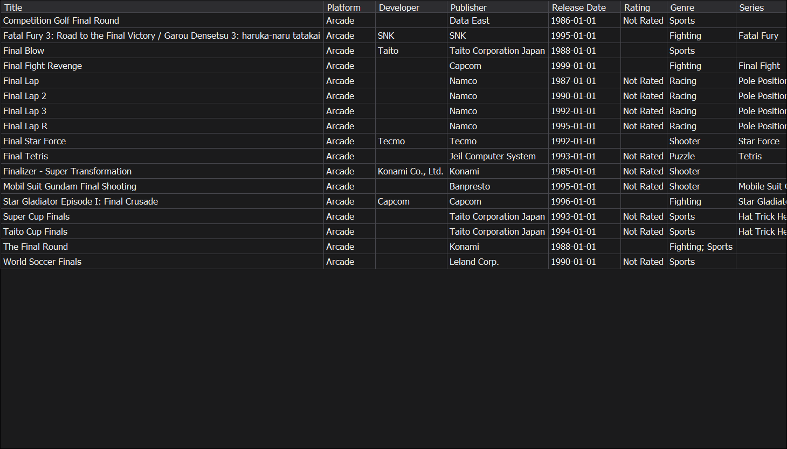The width and height of the screenshot is (787, 449).
Task: Sort by the Developer column header
Action: coord(411,8)
